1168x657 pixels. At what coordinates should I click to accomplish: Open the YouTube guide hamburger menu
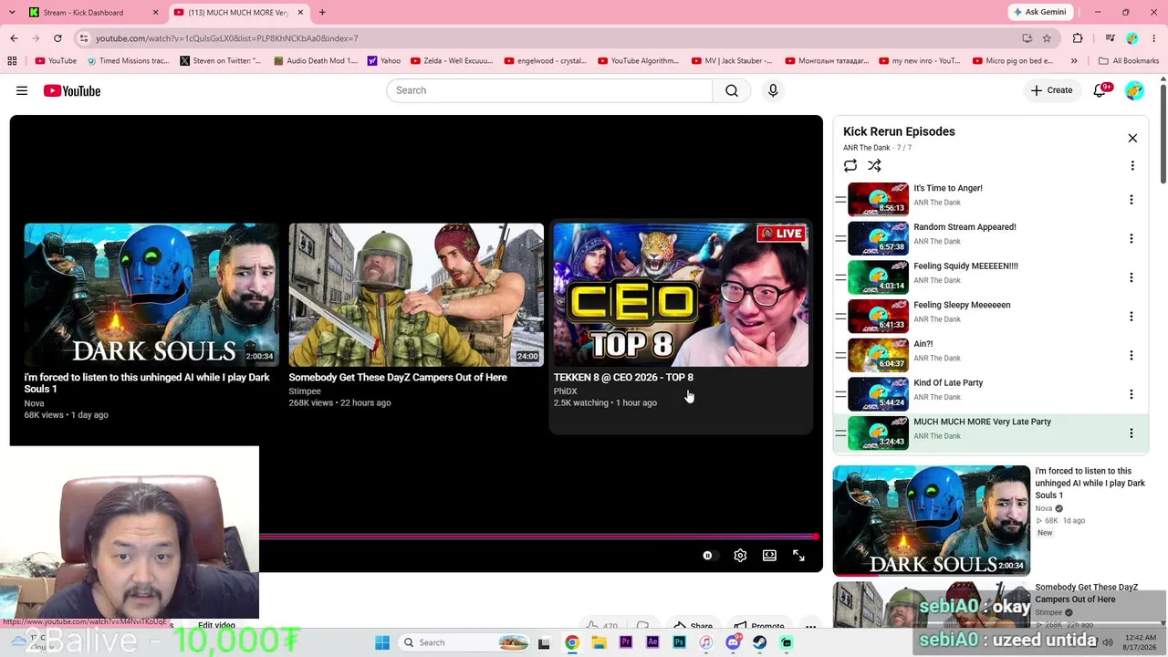coord(22,90)
